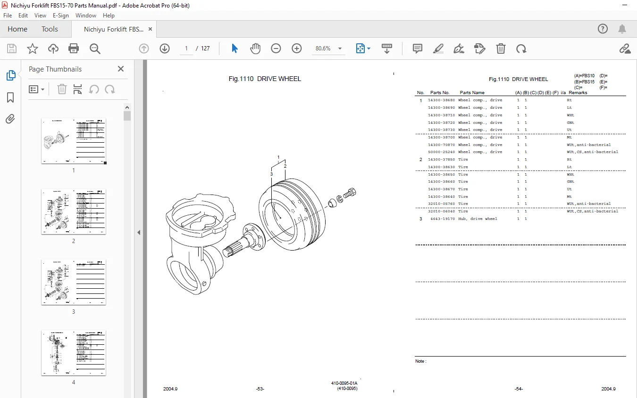Collapse the navigation pane arrow
Screen dimensions: 637x398
[139, 232]
